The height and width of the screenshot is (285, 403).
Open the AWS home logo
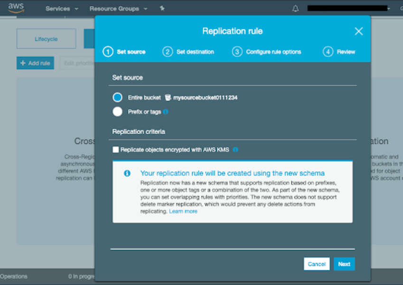point(16,8)
